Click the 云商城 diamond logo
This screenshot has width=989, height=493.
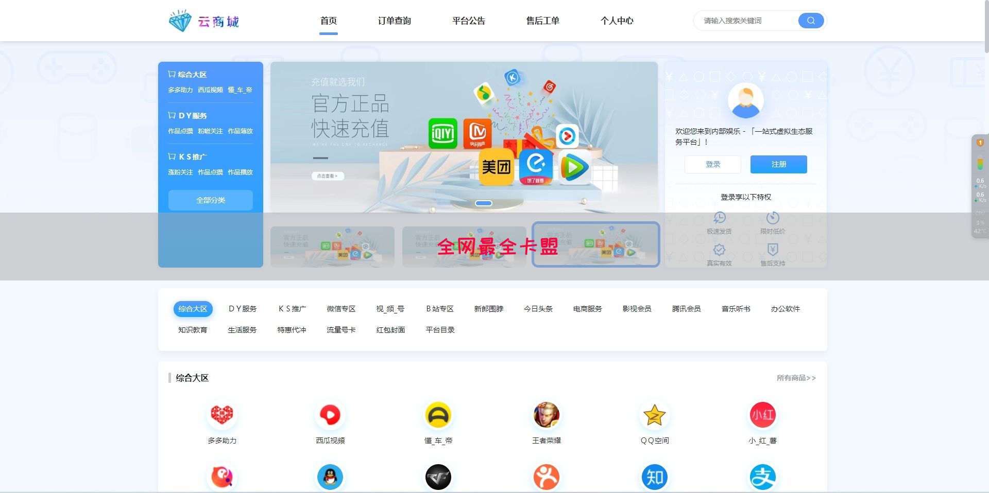[x=203, y=21]
